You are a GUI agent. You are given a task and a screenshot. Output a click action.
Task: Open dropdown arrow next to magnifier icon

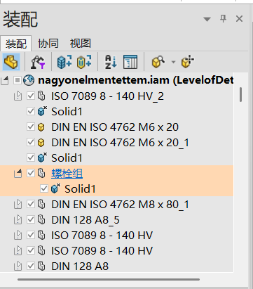click(x=173, y=62)
